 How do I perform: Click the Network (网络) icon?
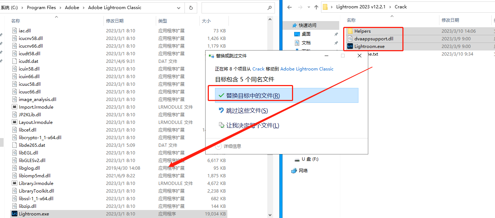click(294, 170)
